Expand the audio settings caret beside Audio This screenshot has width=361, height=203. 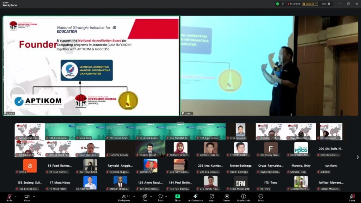[x=16, y=196]
